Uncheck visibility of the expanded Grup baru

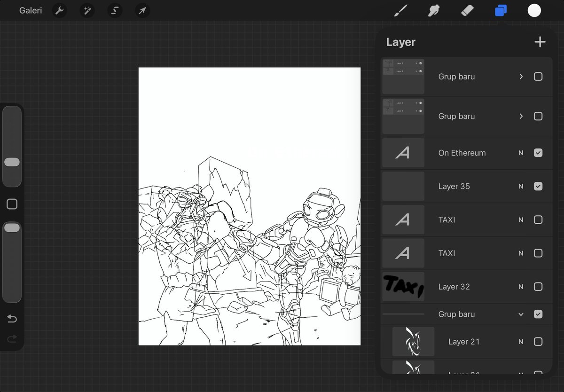538,314
